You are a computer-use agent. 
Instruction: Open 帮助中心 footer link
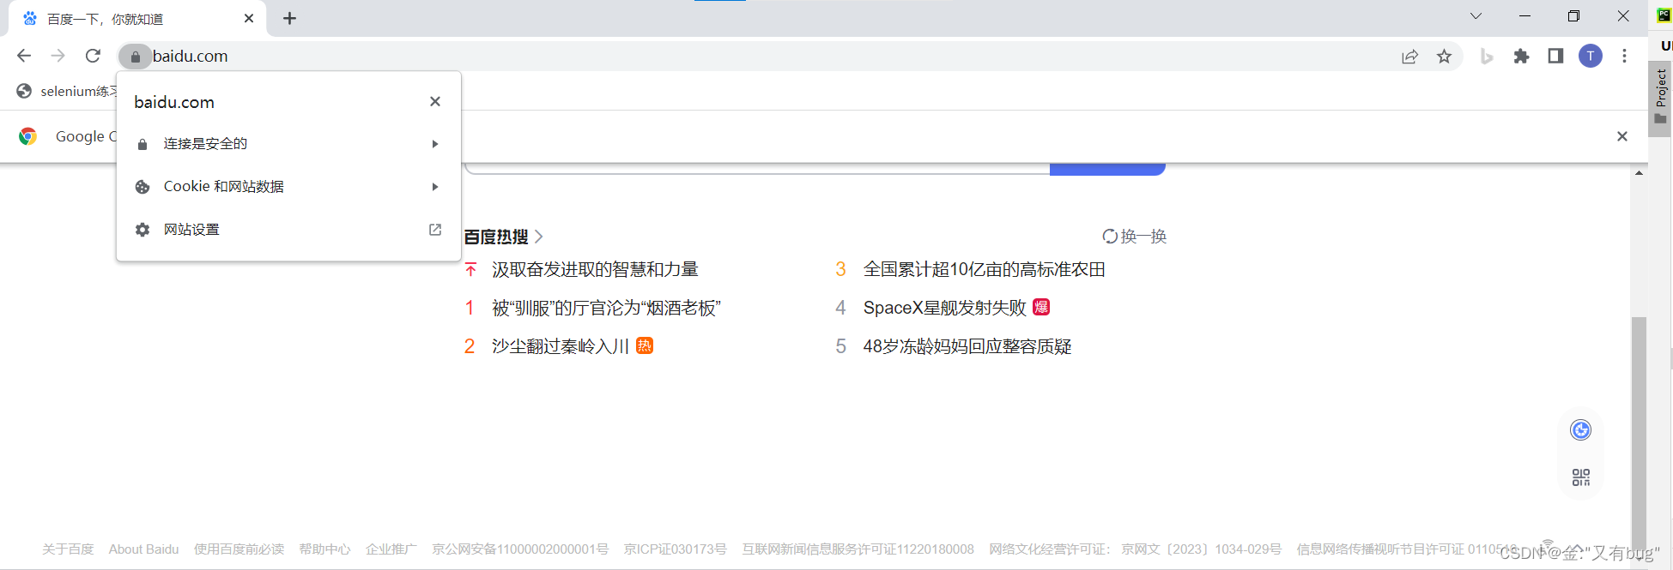[x=324, y=549]
